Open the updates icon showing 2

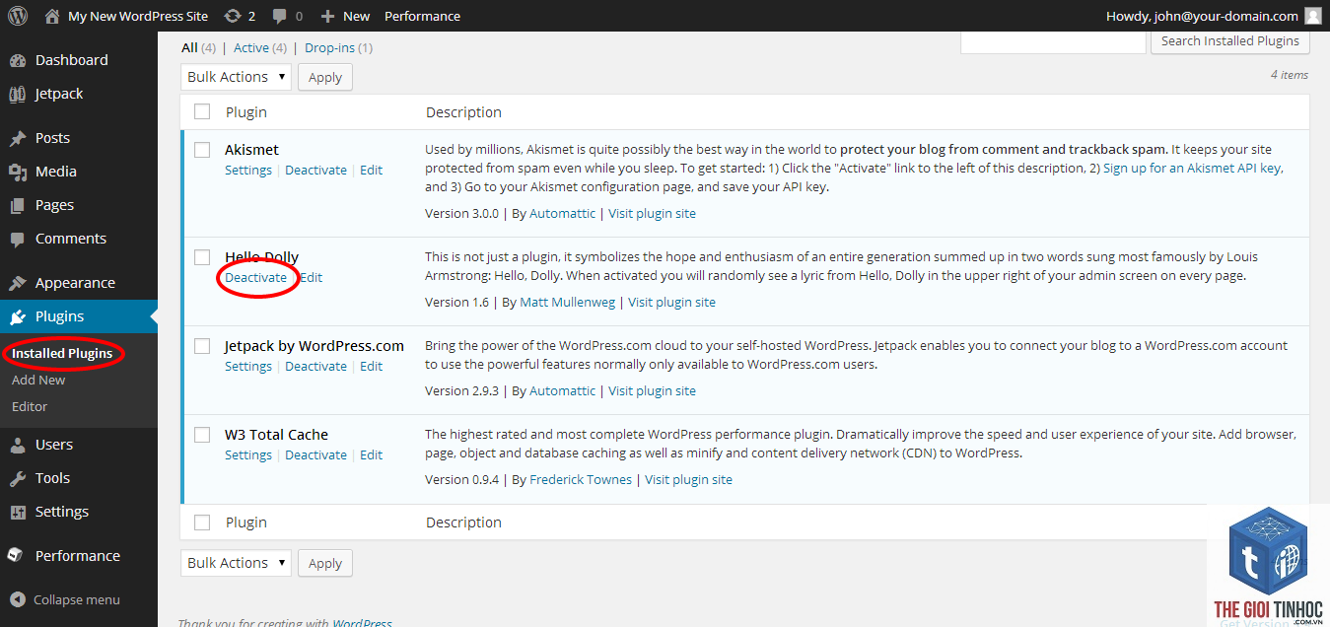(232, 16)
